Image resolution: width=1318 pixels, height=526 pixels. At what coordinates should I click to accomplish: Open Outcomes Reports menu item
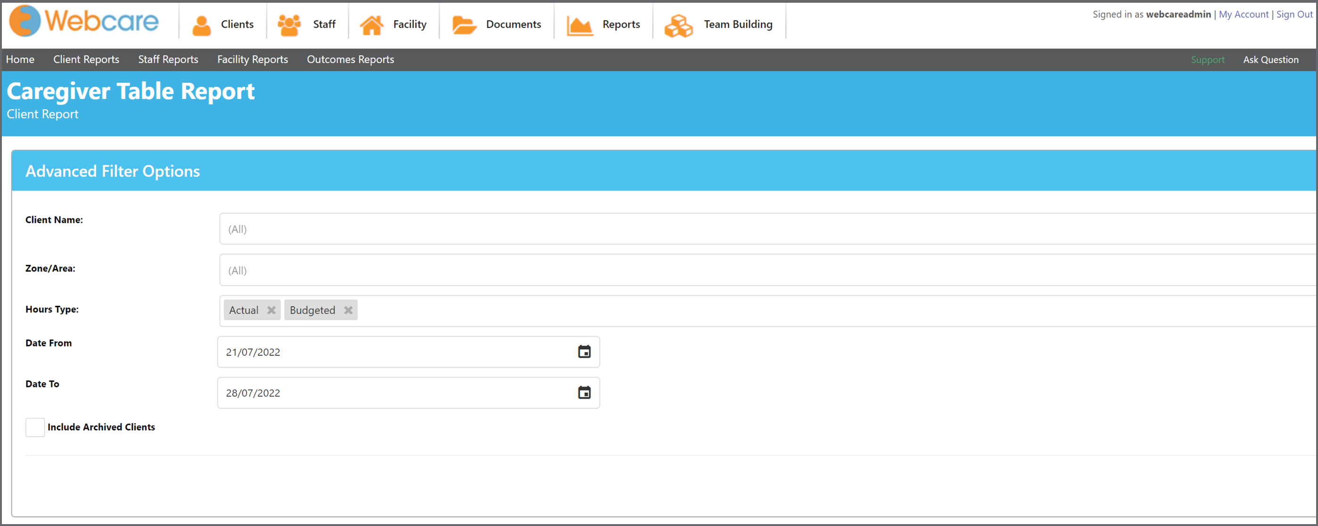coord(351,59)
